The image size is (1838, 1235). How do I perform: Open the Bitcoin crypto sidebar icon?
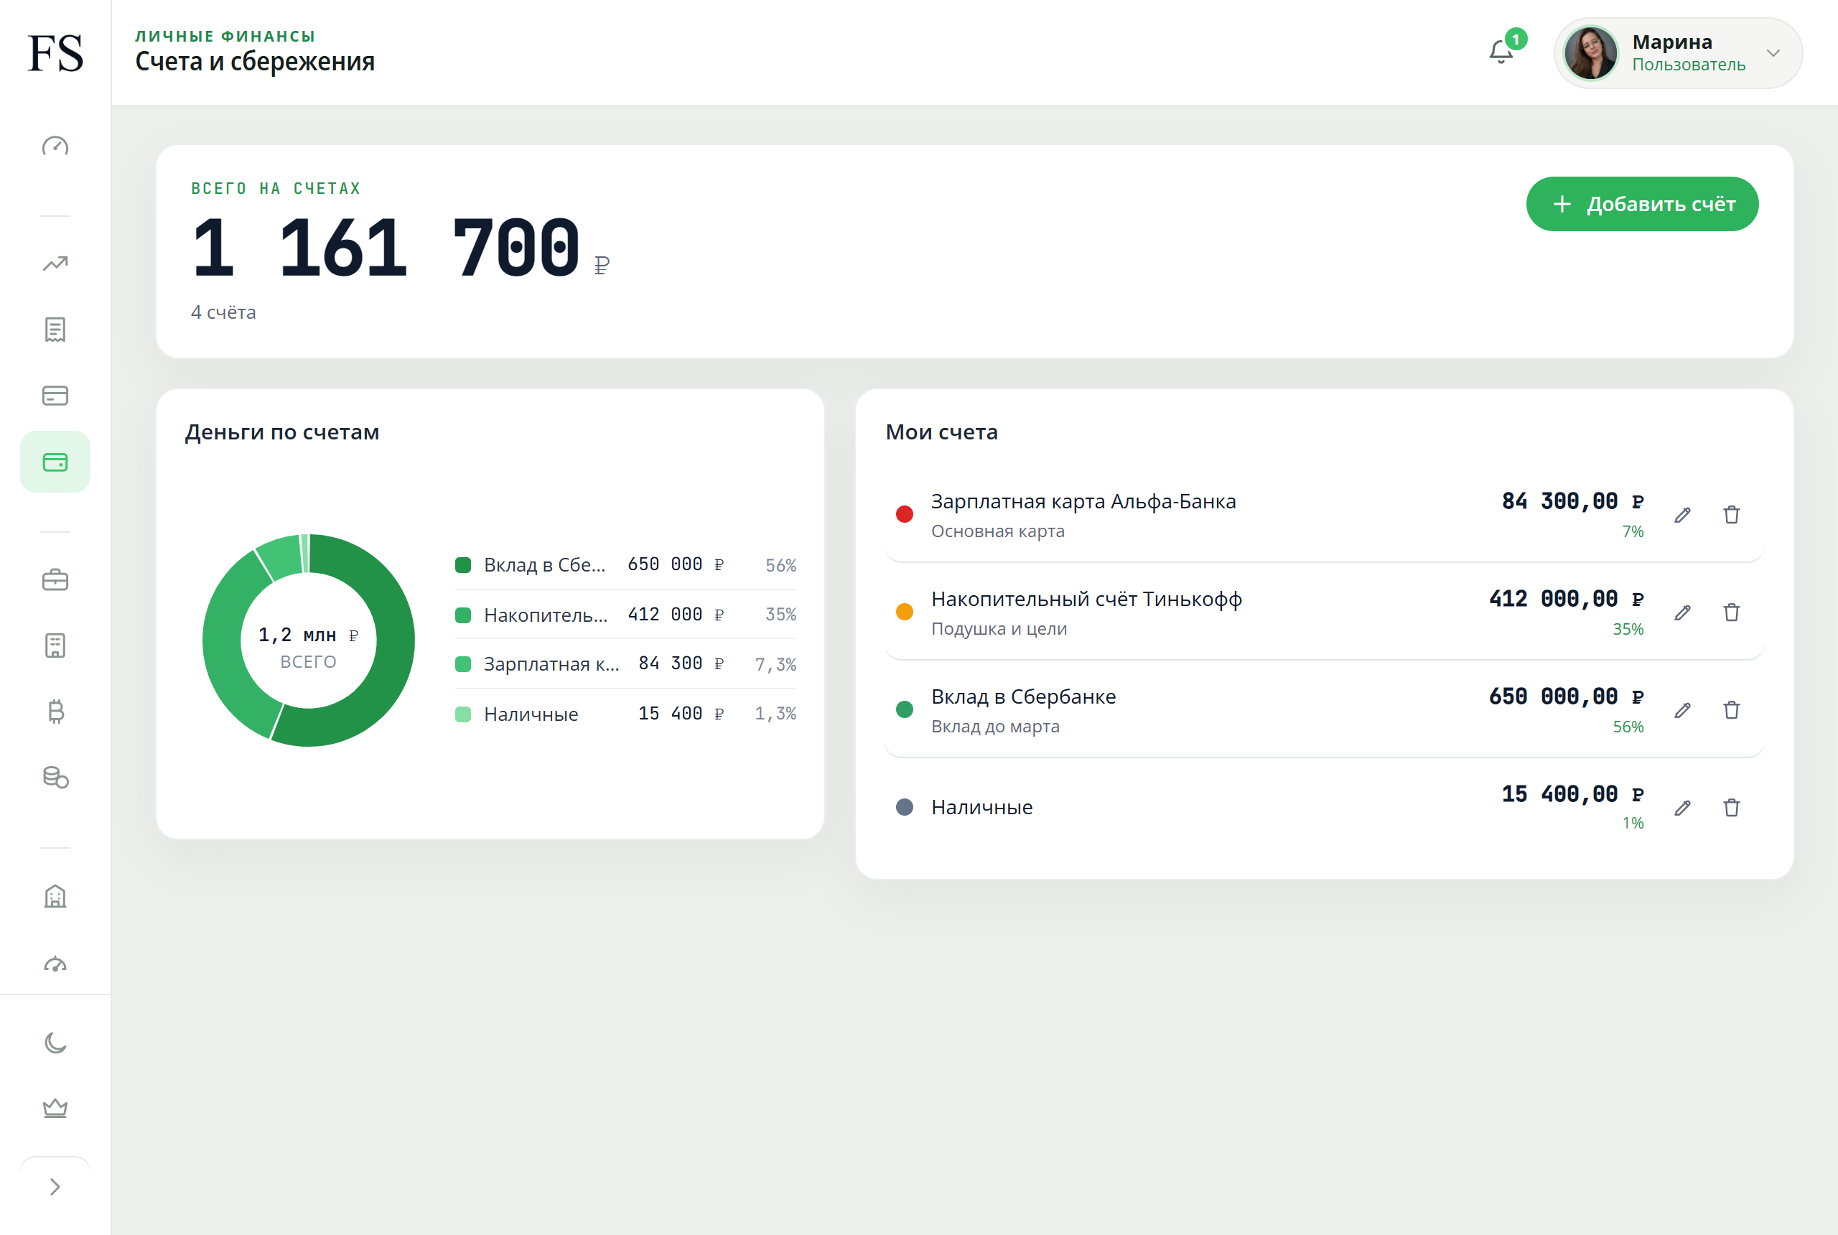click(55, 712)
